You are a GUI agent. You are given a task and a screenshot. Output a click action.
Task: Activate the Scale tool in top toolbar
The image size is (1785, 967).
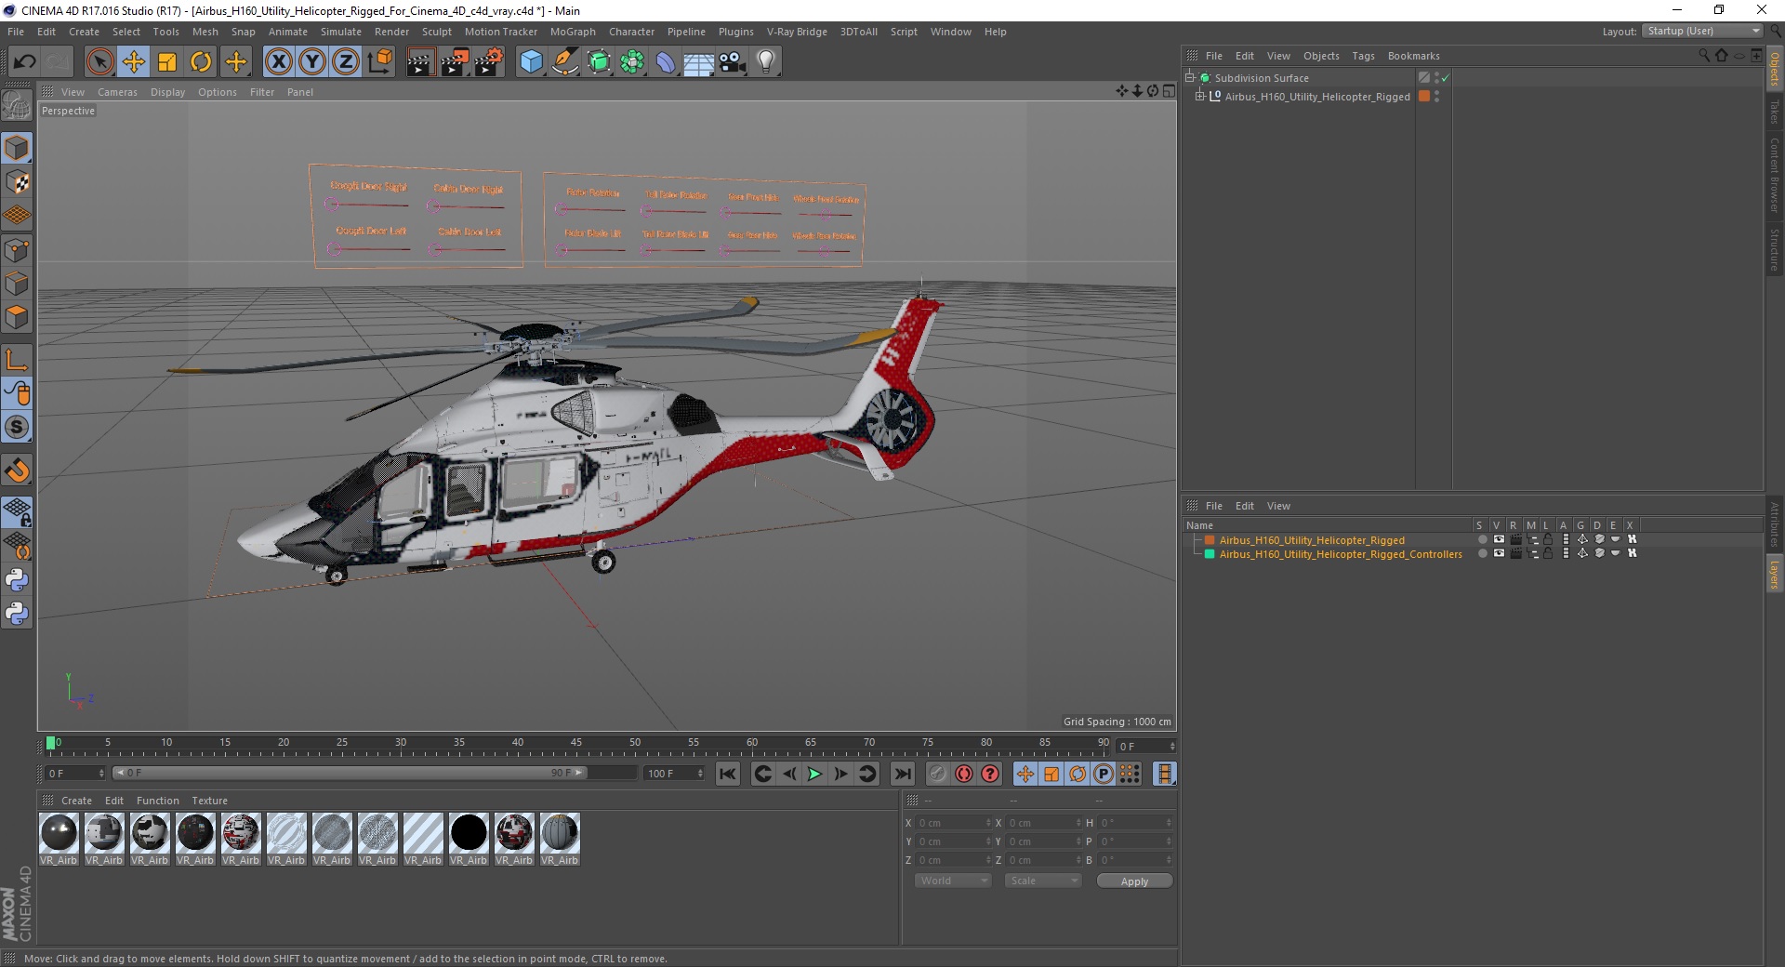(x=167, y=62)
